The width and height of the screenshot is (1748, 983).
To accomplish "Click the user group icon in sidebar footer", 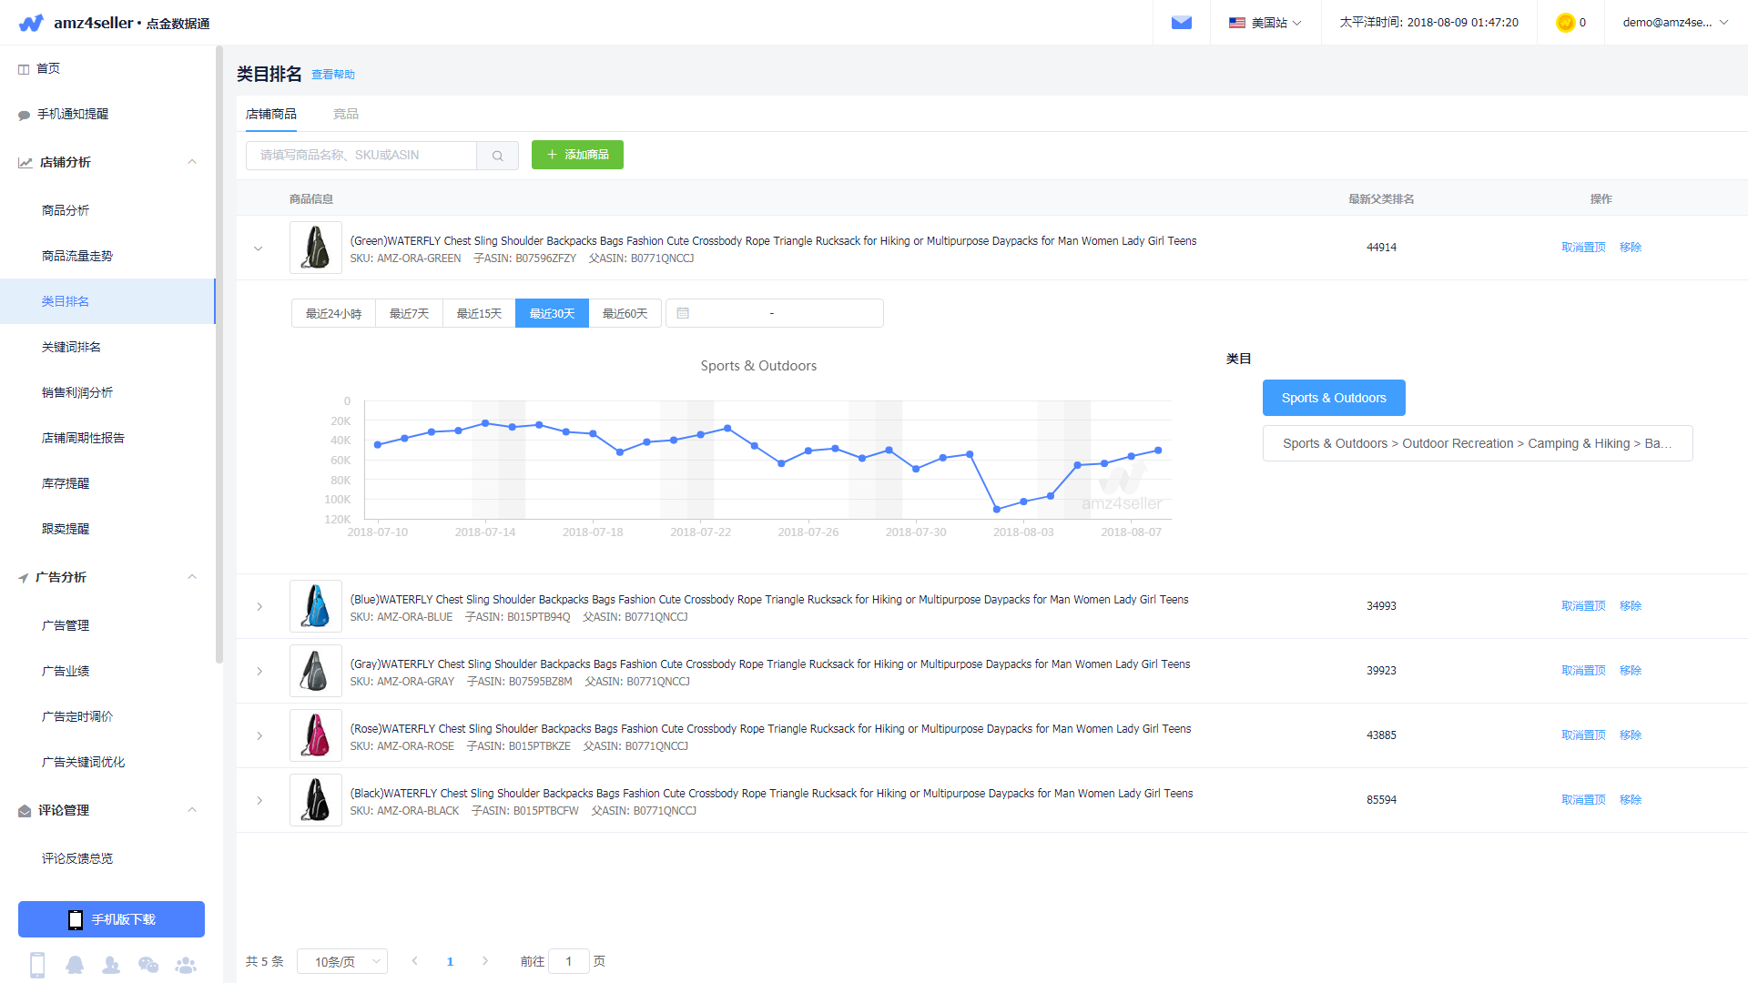I will point(186,965).
